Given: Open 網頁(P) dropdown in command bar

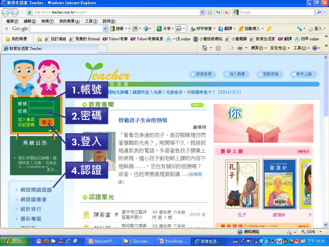Looking at the screenshot, I should [259, 48].
